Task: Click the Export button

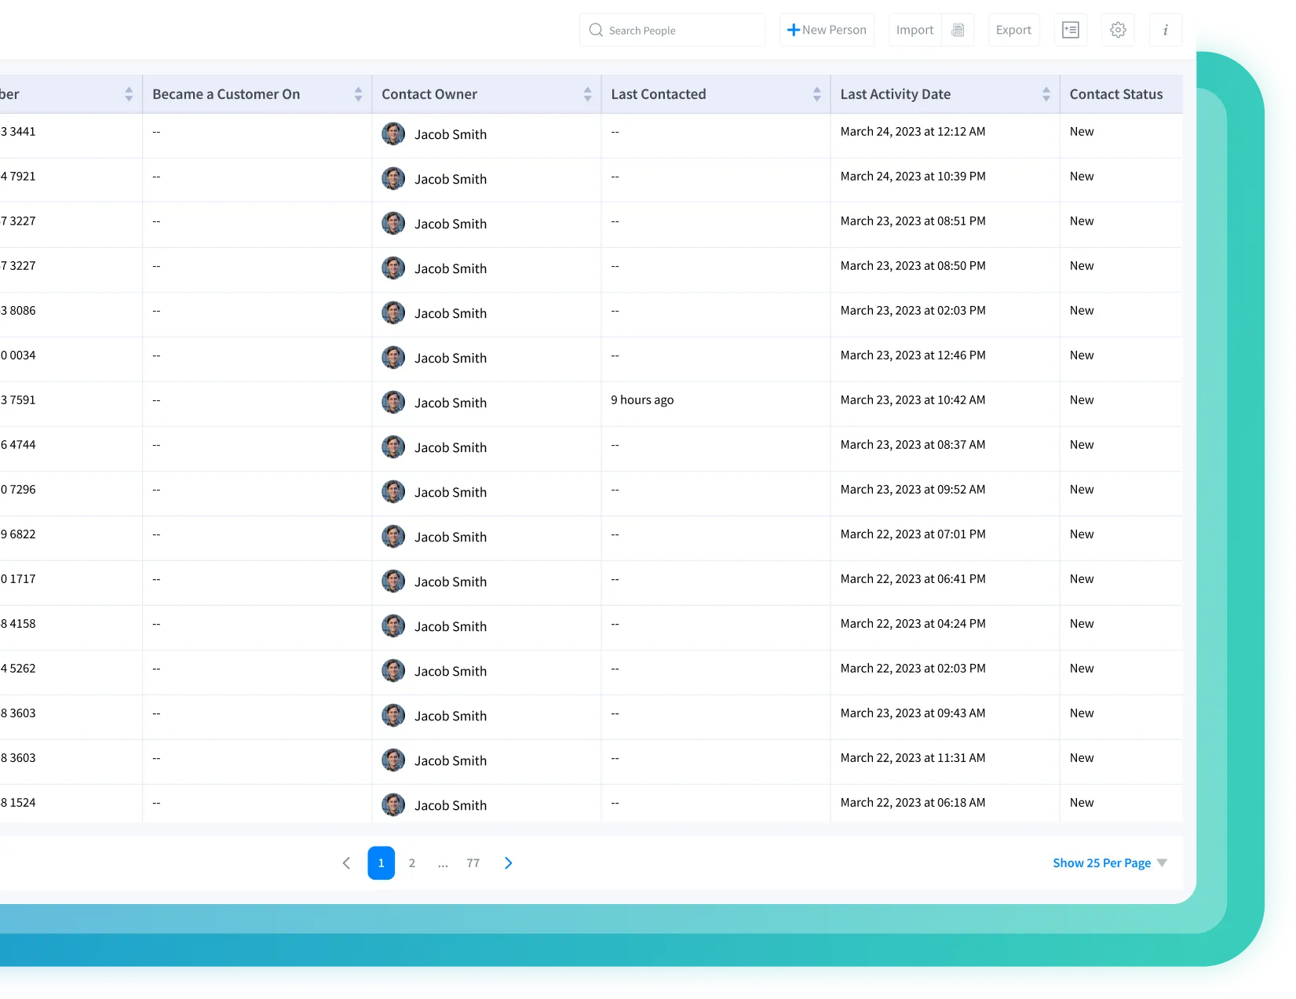Action: click(x=1013, y=30)
